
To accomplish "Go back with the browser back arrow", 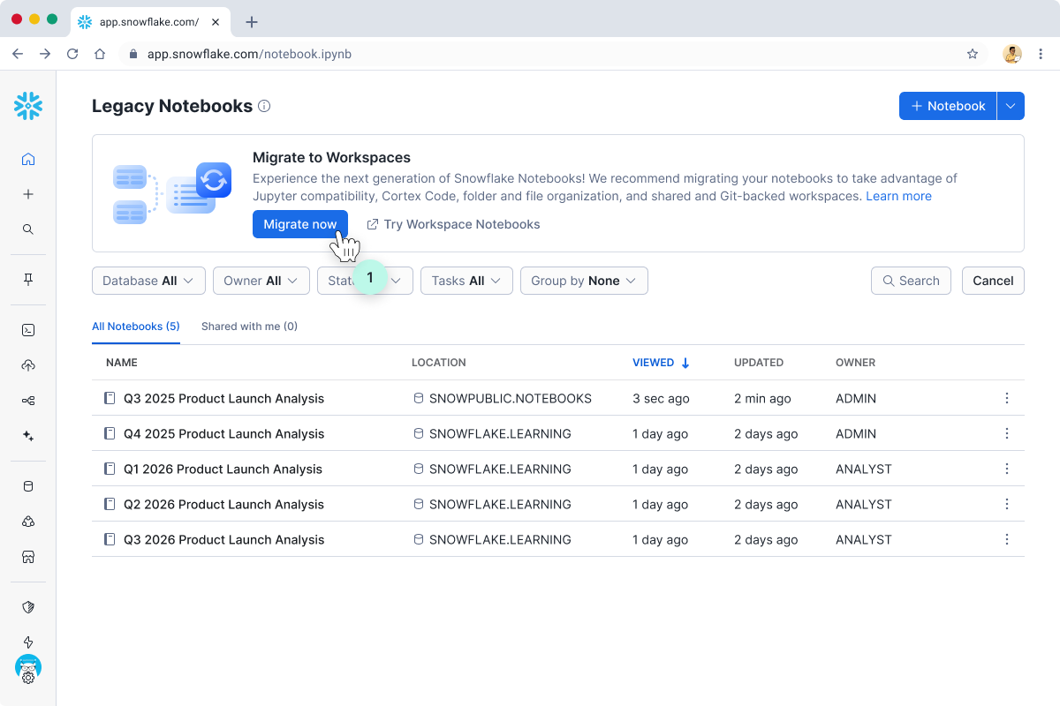I will tap(18, 54).
